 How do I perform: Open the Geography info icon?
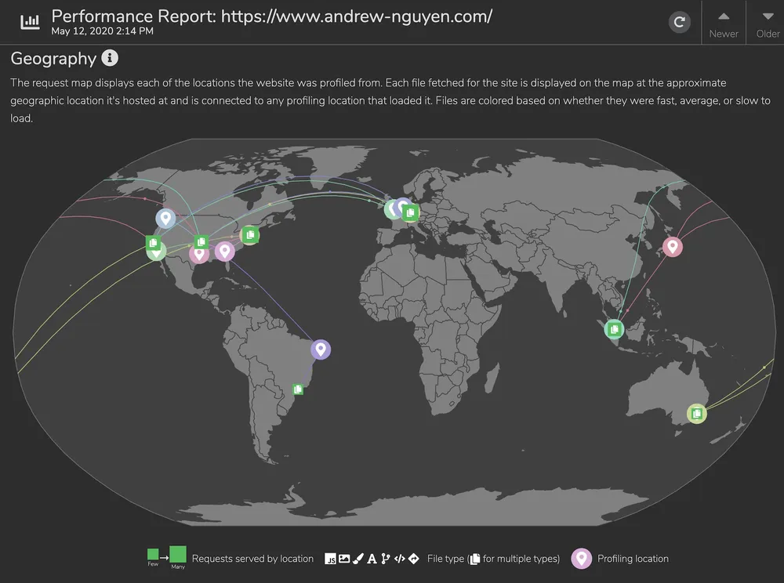[x=110, y=58]
